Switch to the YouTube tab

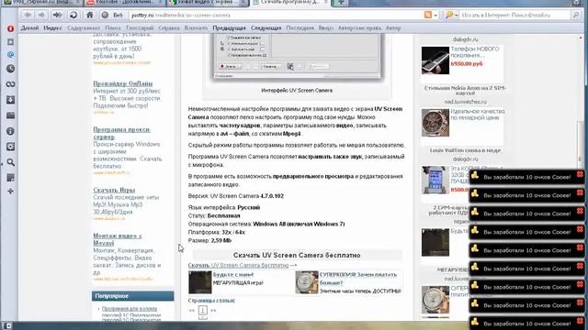(x=124, y=3)
